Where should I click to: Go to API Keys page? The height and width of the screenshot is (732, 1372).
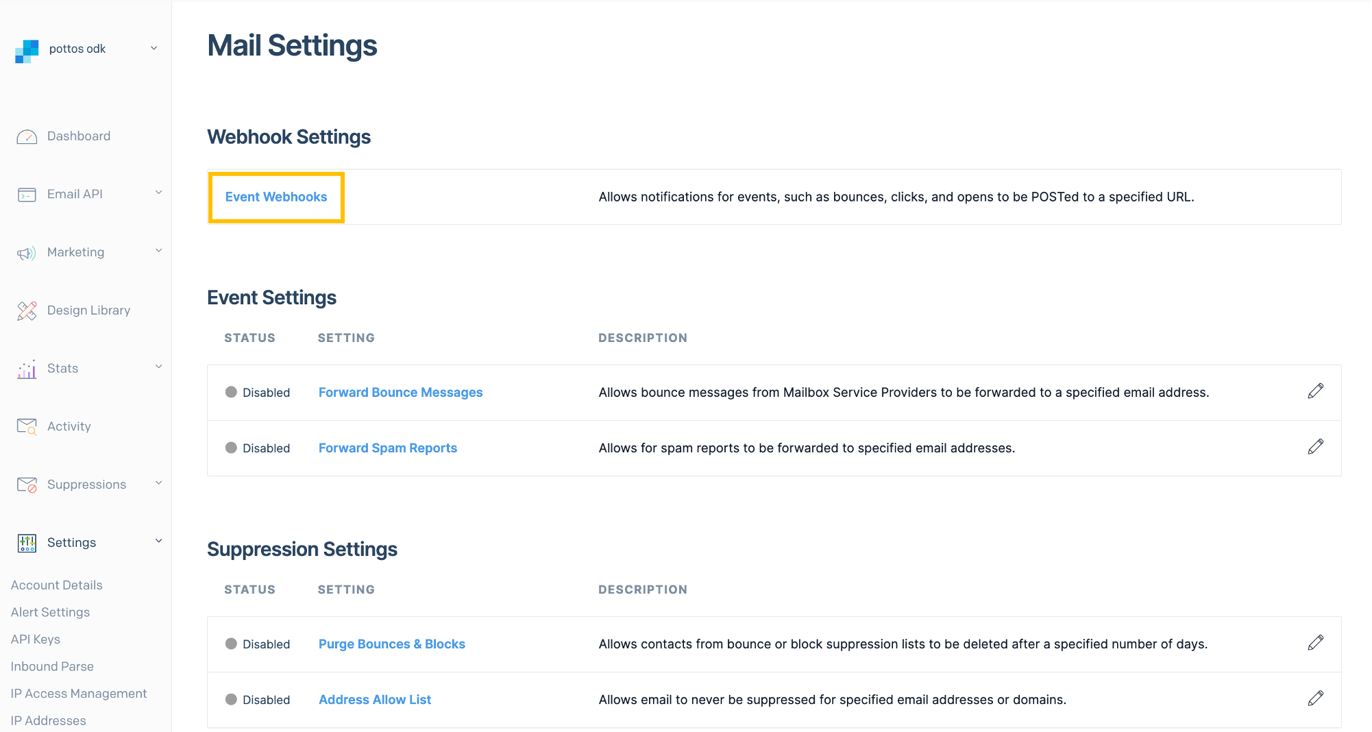pyautogui.click(x=36, y=639)
